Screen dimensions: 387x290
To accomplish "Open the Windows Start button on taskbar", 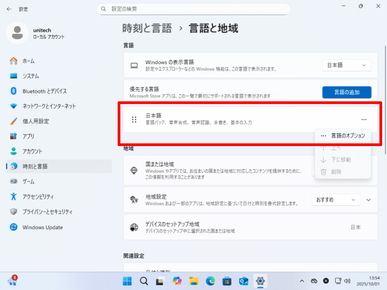I will pyautogui.click(x=127, y=281).
